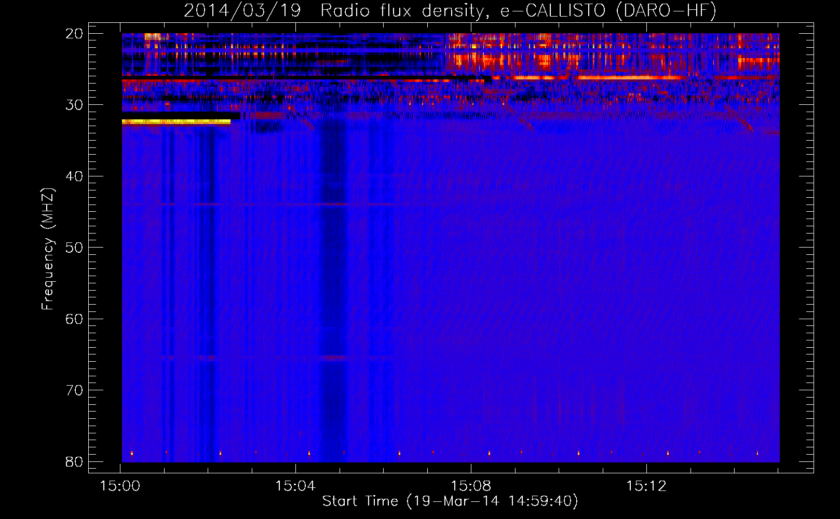
Task: Click the 'Frequency (MHZ)' y-axis label
Action: pos(48,249)
